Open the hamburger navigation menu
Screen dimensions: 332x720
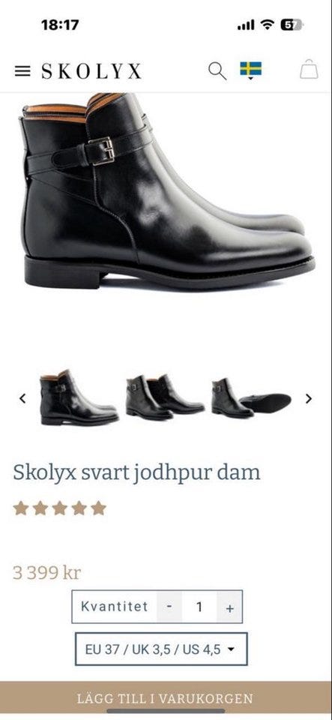22,71
